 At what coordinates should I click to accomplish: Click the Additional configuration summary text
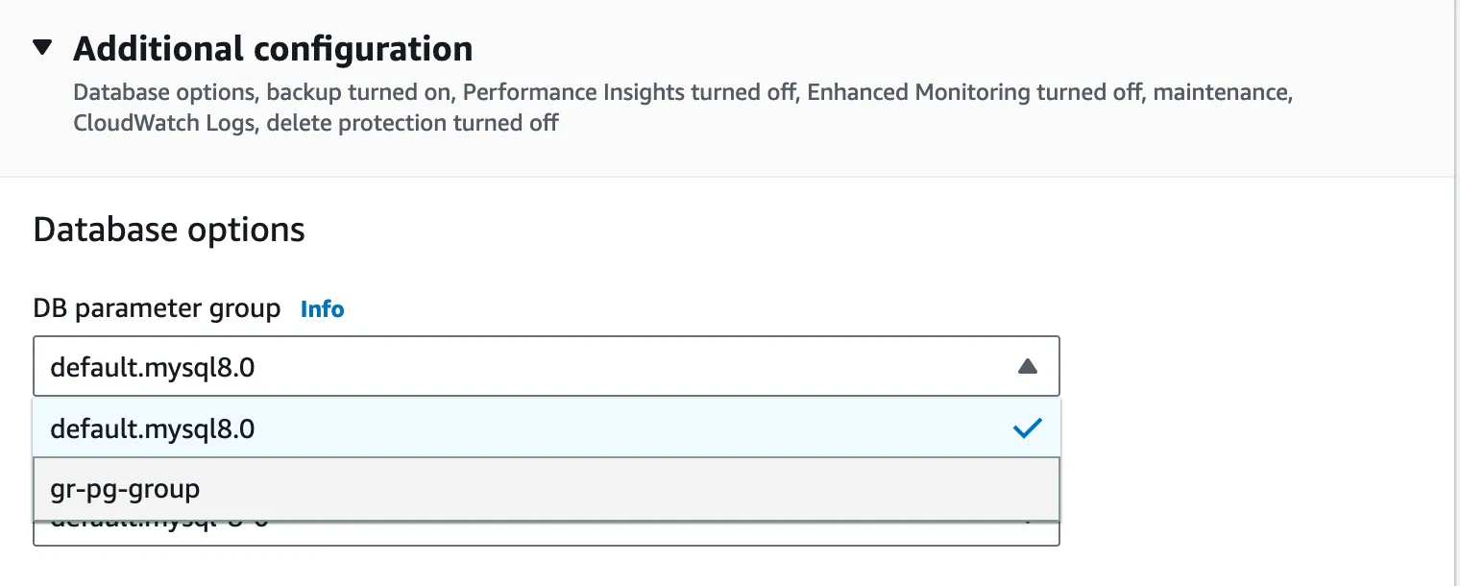(682, 107)
